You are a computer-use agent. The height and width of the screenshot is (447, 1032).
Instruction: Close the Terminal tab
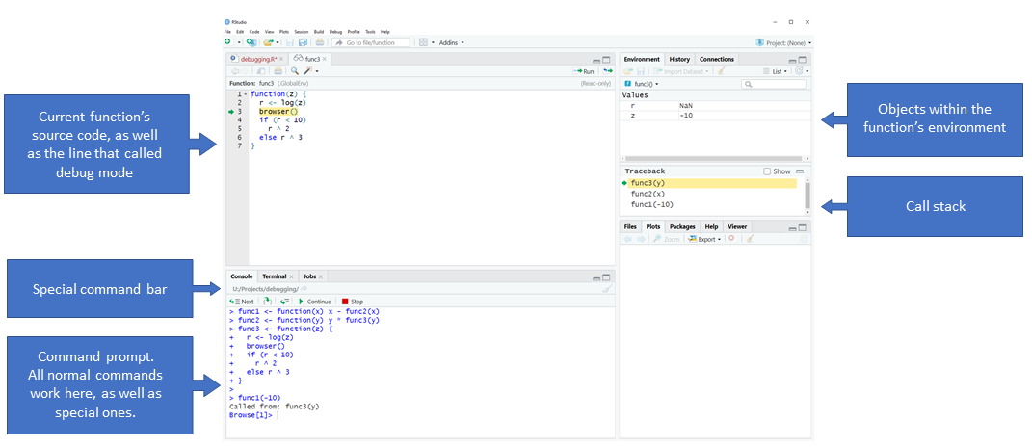tap(292, 277)
